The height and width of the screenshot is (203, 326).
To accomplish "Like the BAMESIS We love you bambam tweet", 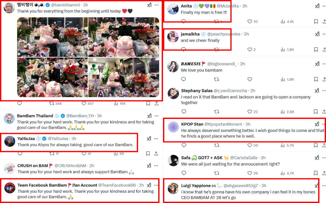I will pyautogui.click(x=250, y=79).
